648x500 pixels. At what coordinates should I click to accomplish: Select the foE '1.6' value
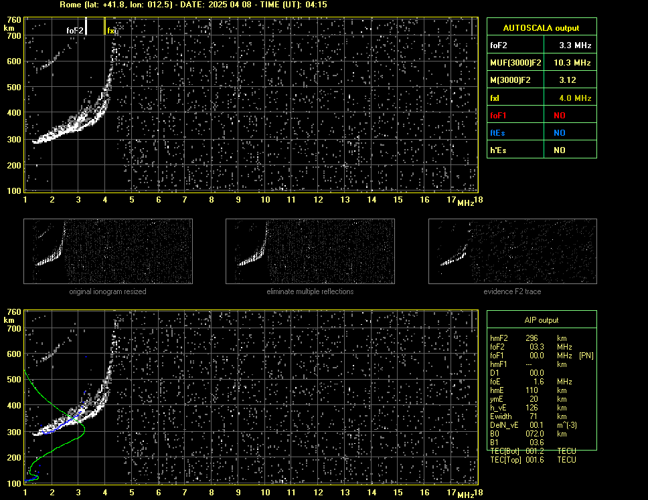(x=538, y=382)
